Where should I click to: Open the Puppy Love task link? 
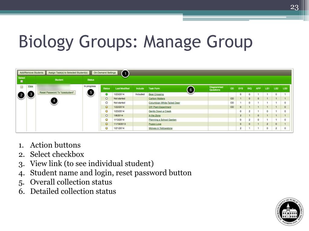155,124
